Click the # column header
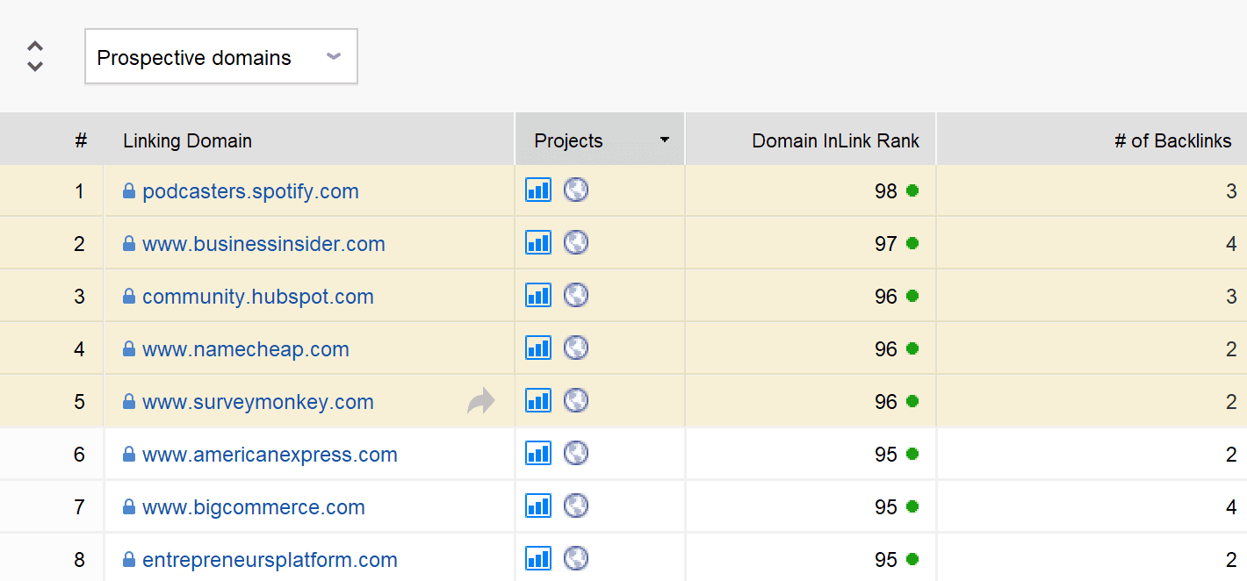 coord(81,140)
